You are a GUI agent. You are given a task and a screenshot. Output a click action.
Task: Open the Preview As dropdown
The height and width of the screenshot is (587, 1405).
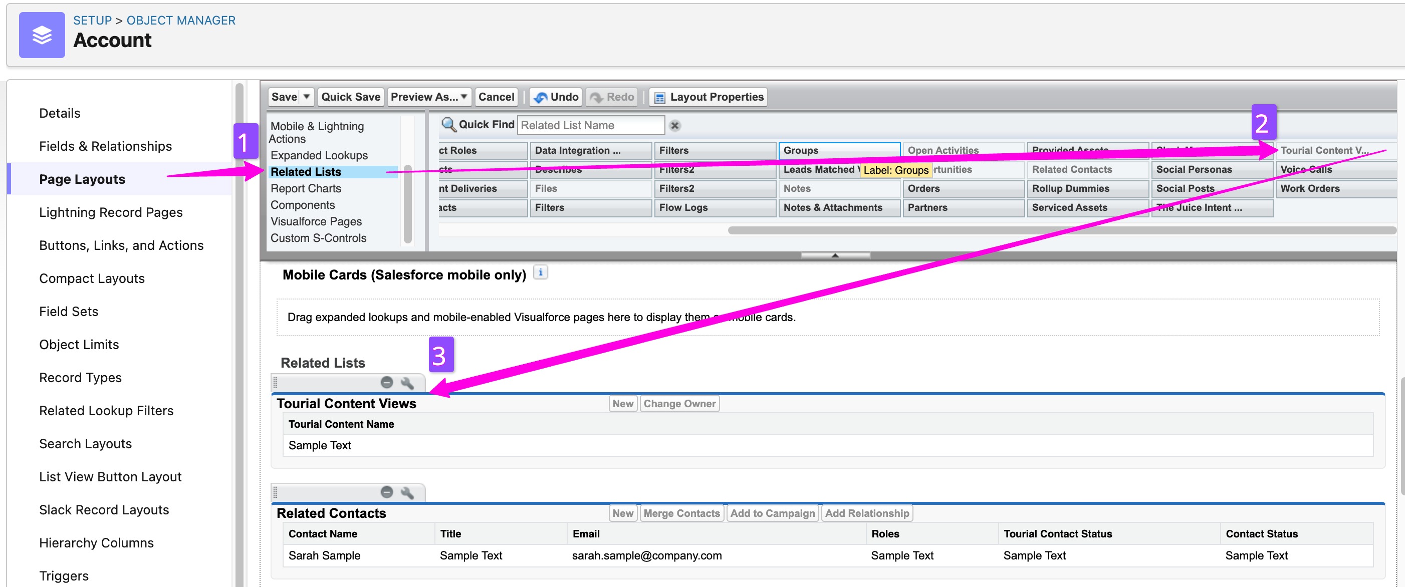coord(429,97)
